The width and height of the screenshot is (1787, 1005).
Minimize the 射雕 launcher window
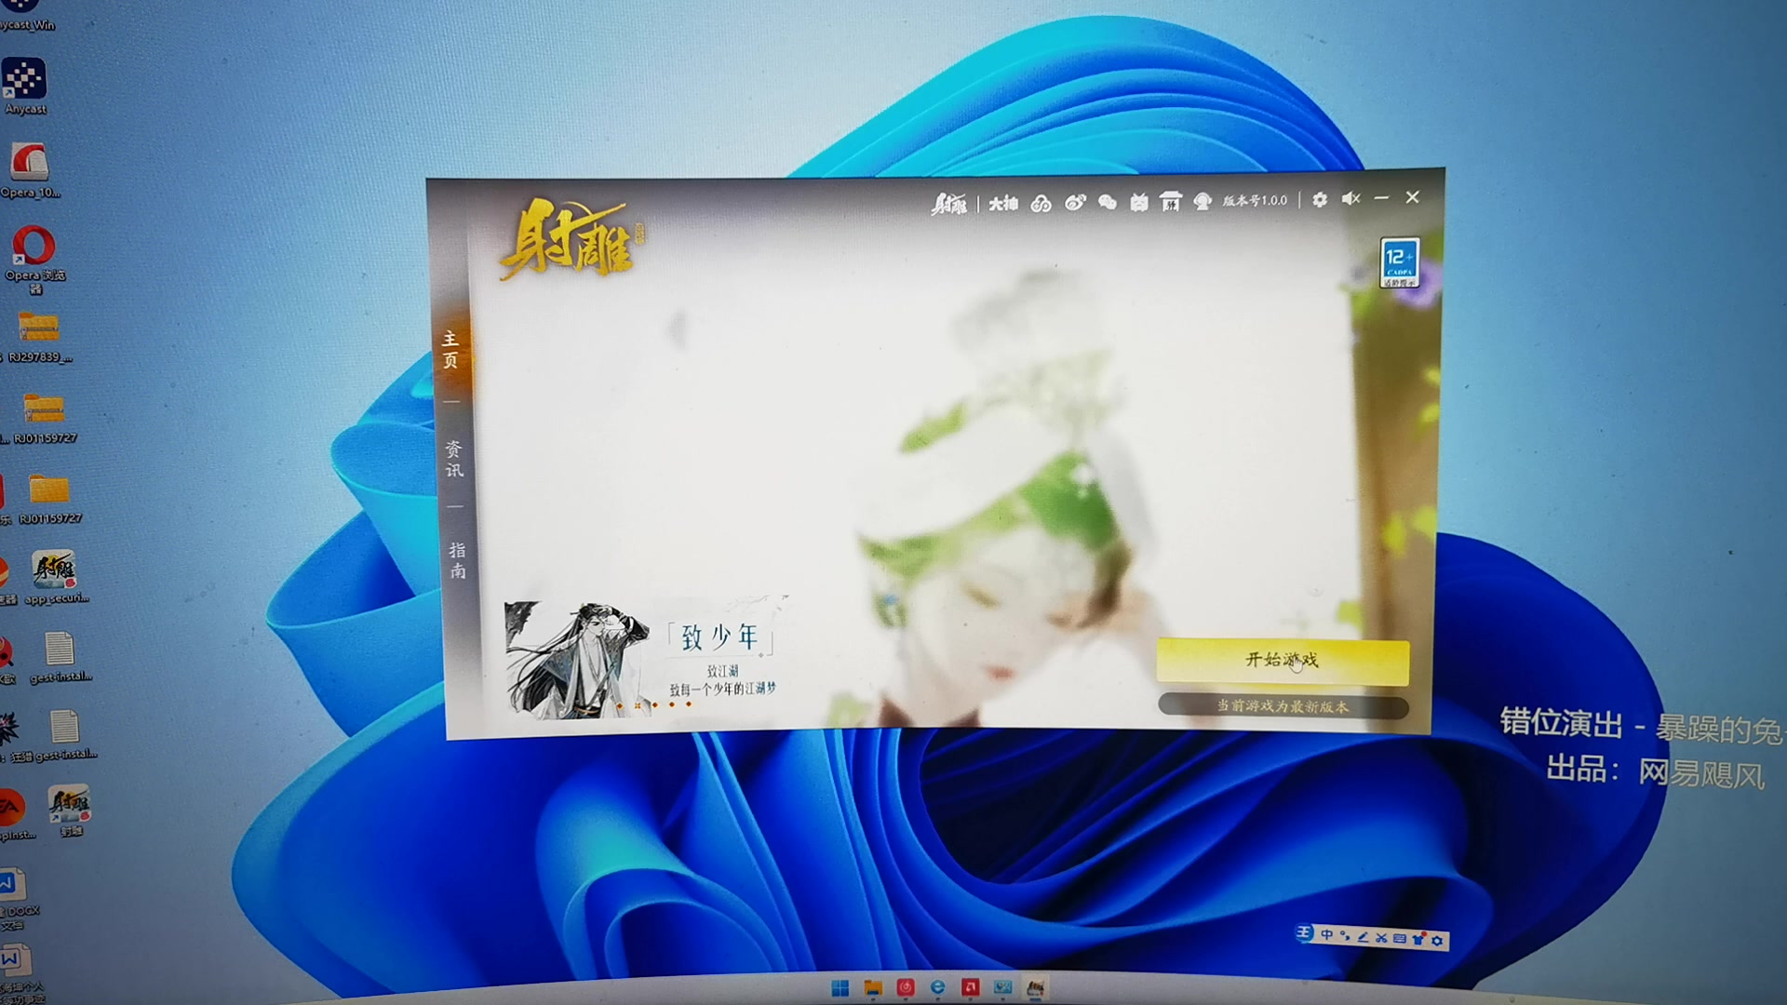coord(1382,198)
